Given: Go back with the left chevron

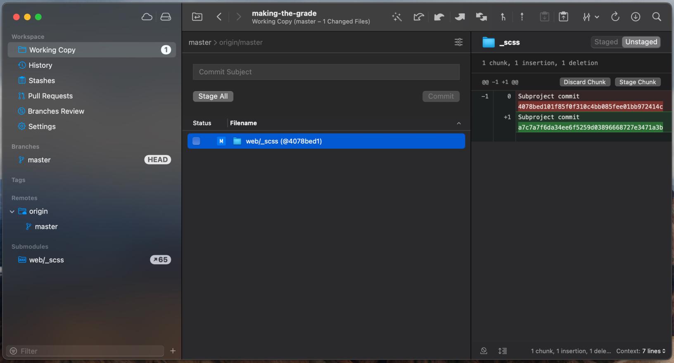Looking at the screenshot, I should [219, 17].
